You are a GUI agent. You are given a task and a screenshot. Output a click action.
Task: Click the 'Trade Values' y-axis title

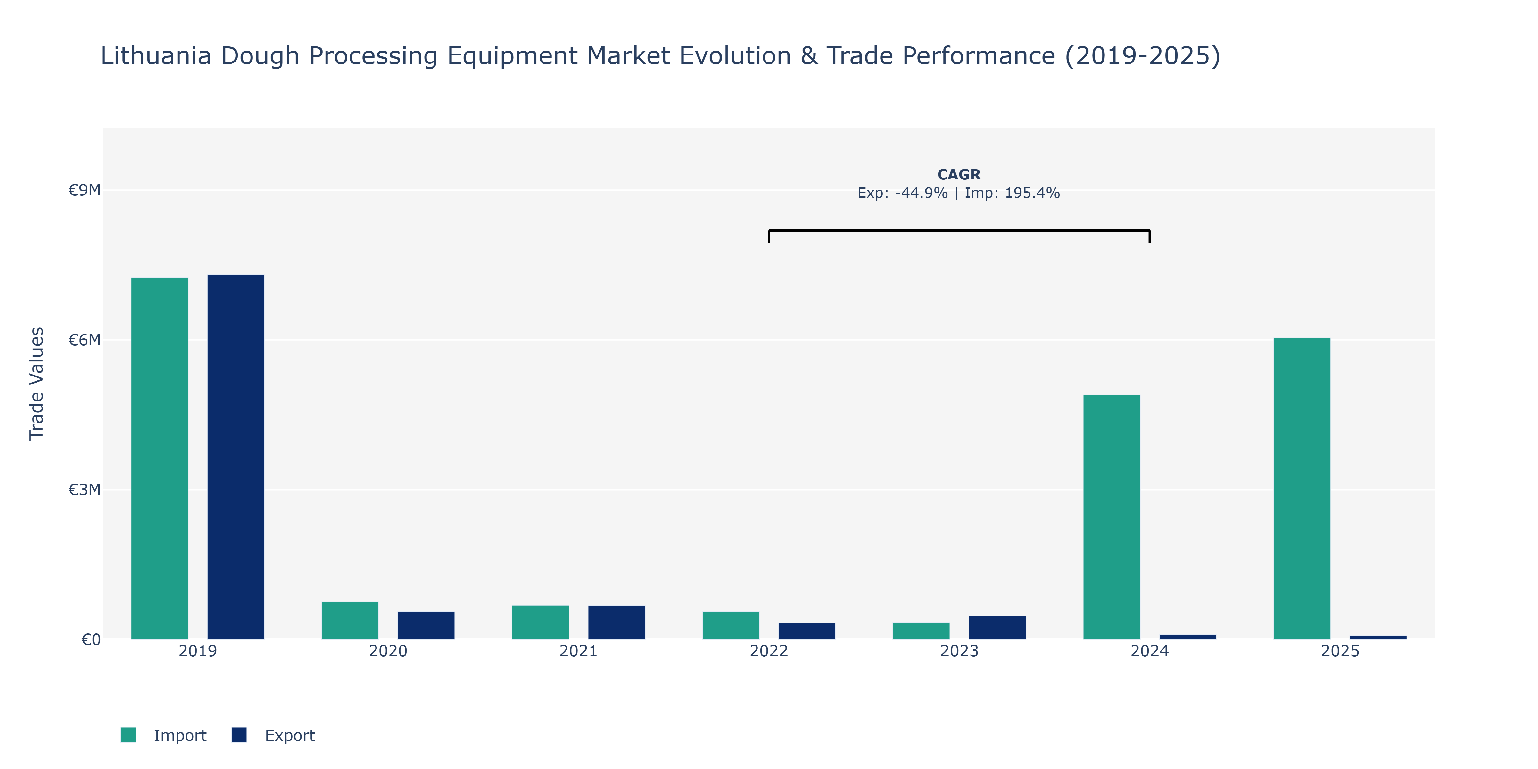[x=37, y=384]
